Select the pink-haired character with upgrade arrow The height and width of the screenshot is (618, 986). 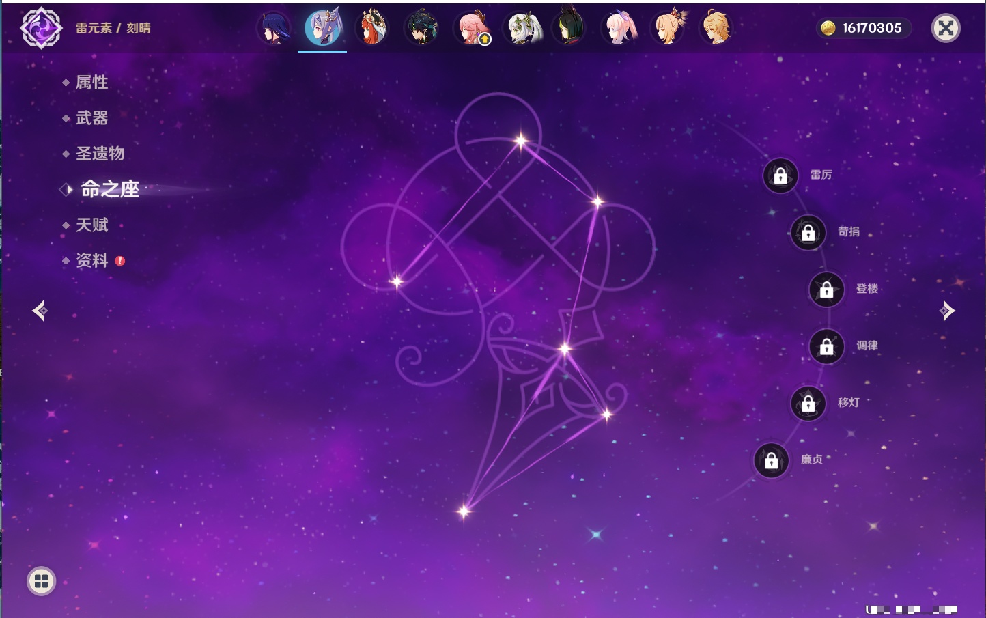472,28
